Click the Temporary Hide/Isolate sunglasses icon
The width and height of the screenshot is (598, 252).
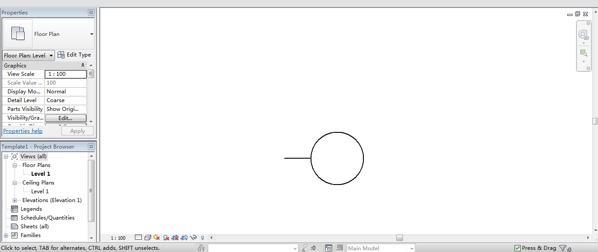[193, 238]
